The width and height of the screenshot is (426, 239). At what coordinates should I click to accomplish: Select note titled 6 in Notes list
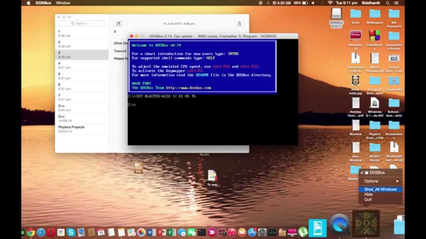pos(82,87)
